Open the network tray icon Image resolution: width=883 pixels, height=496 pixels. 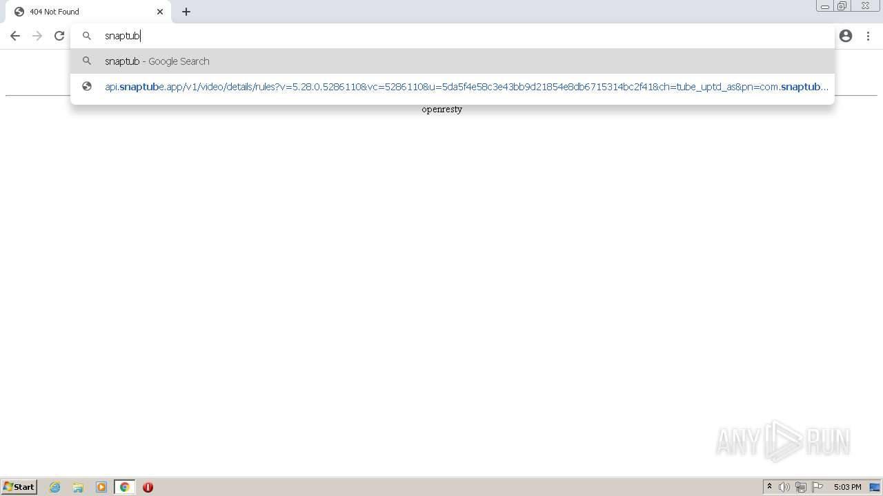pyautogui.click(x=801, y=487)
